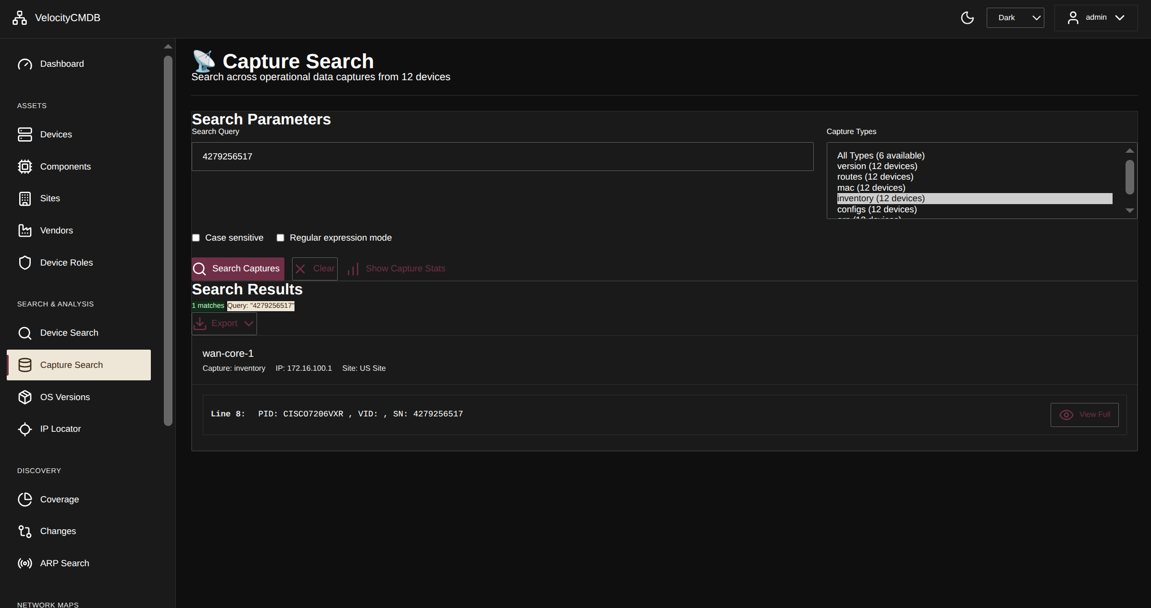Viewport: 1151px width, 608px height.
Task: Click the Clear button
Action: pos(315,269)
